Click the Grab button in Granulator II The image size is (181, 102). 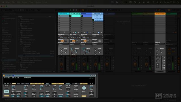pos(84,88)
